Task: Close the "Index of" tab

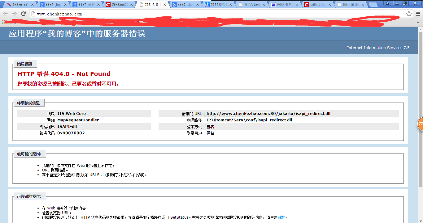Action: (32, 5)
